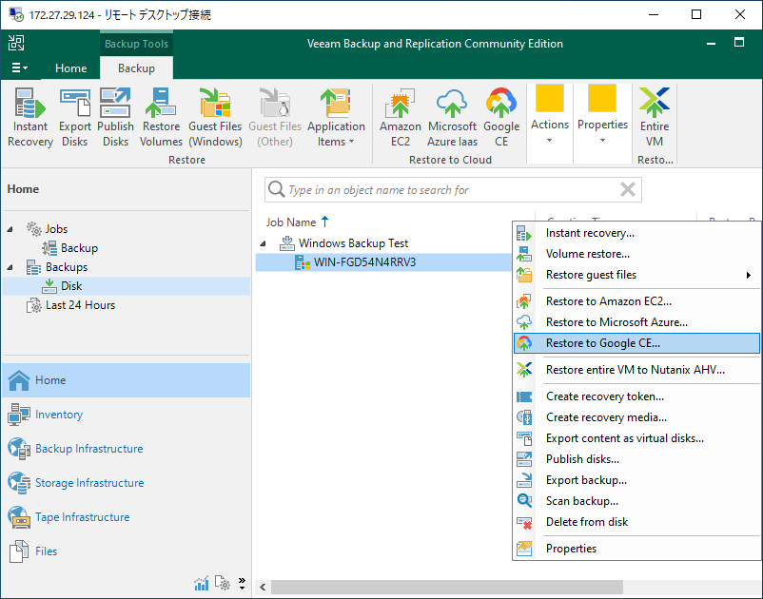Choose Restore entire VM to Nutanix AHV...

point(636,370)
